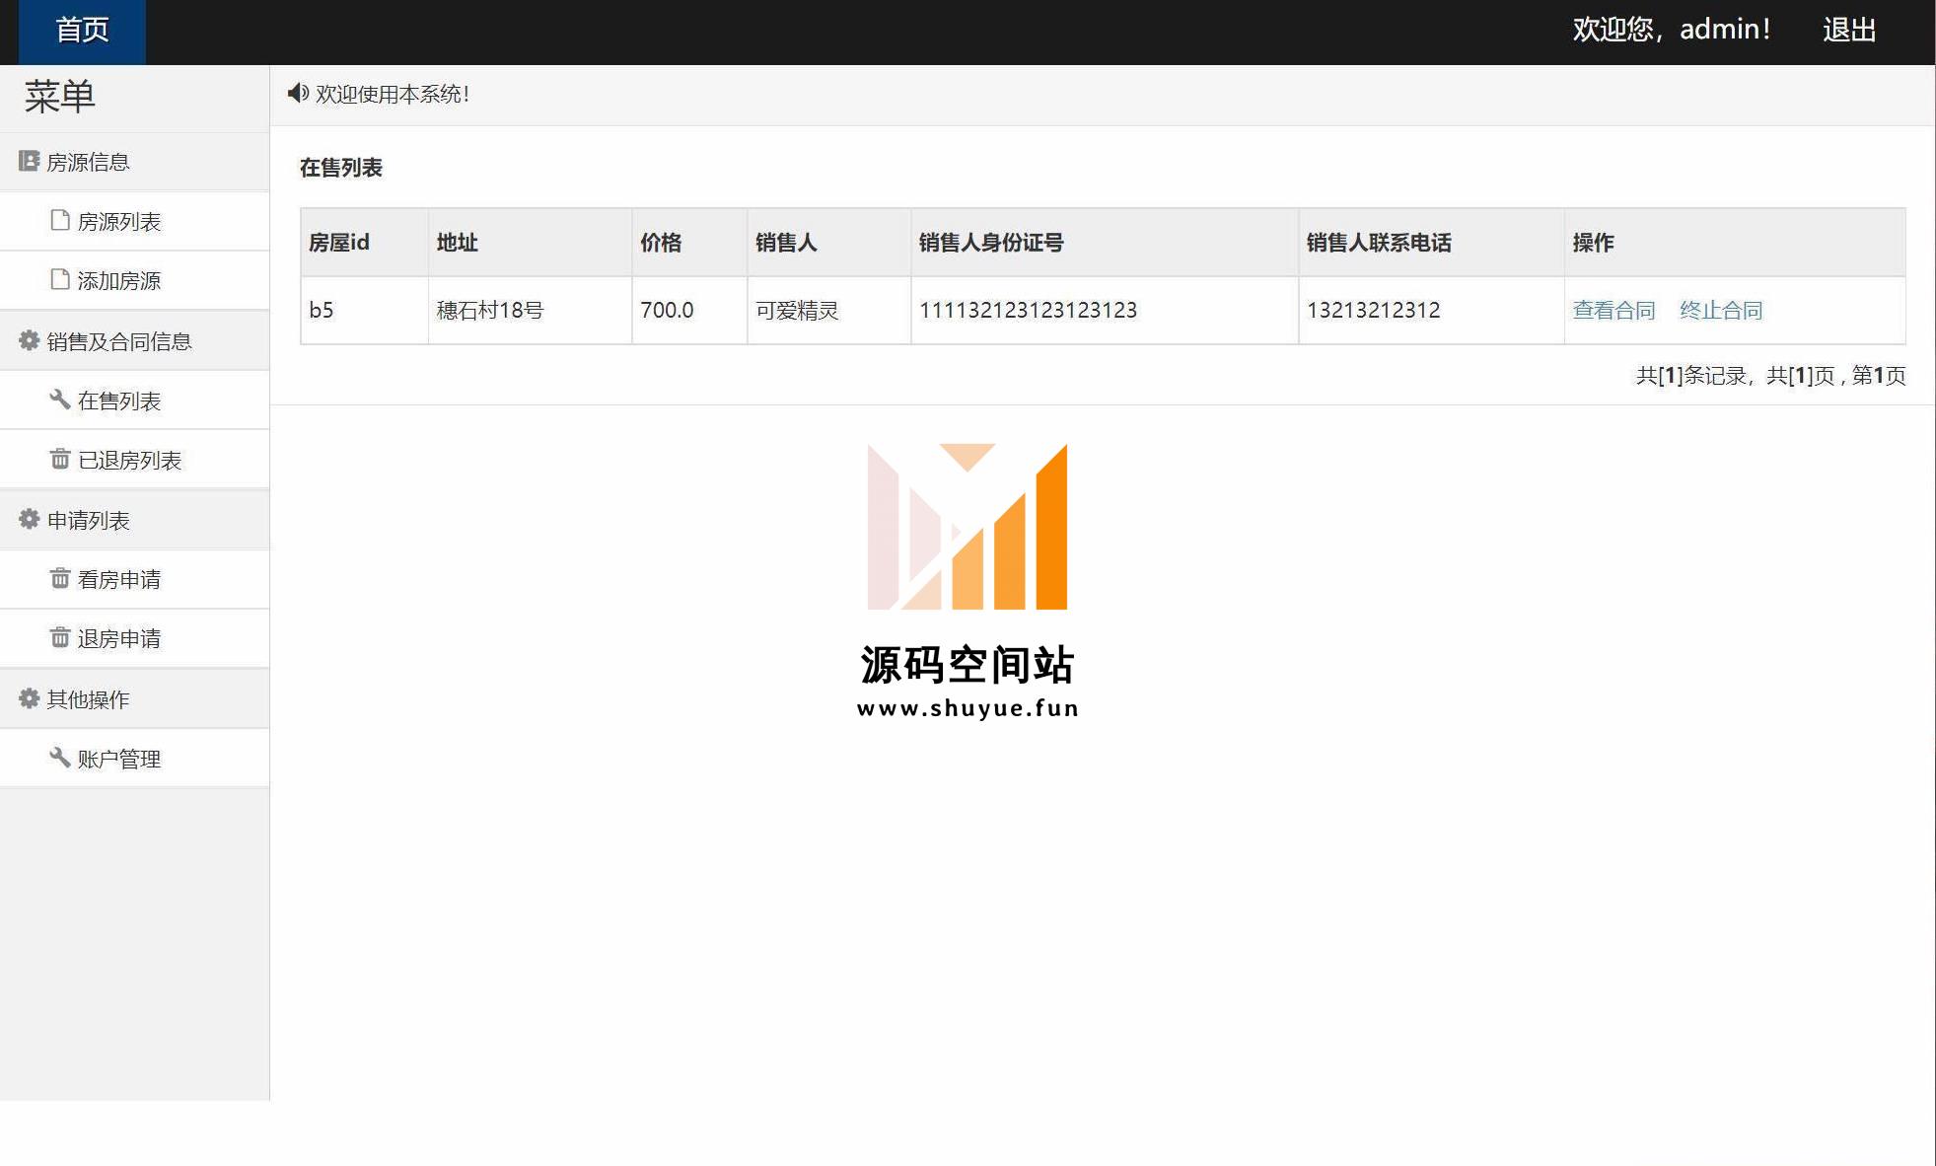The image size is (1936, 1166).
Task: Click the document icon beside 添加房源
Action: pos(60,279)
